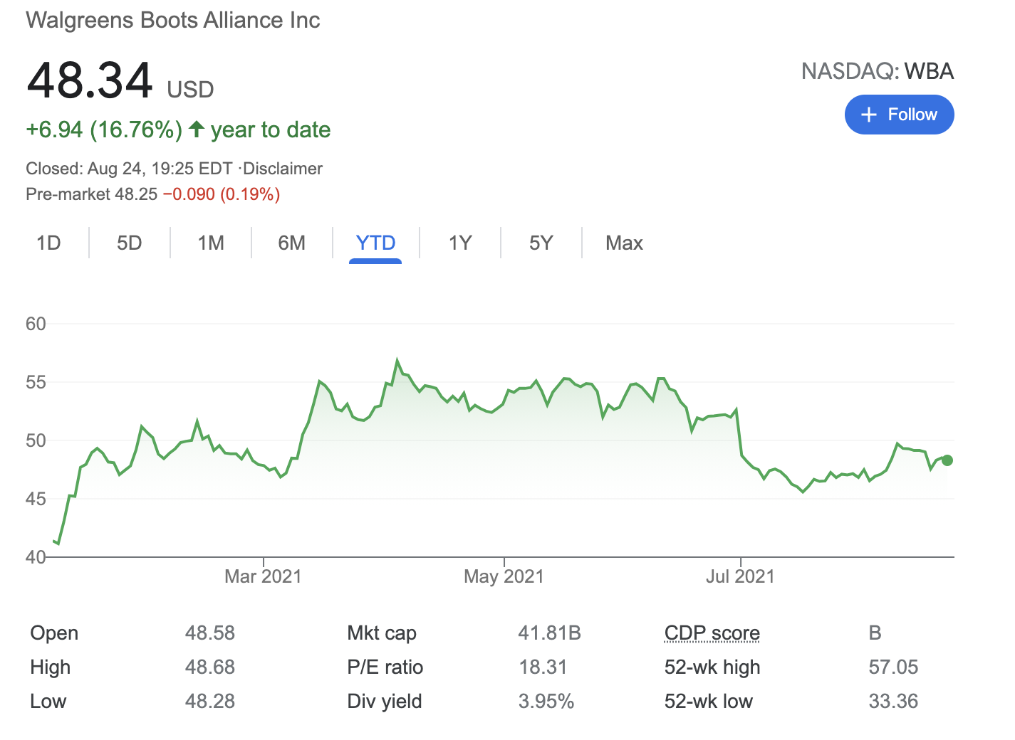This screenshot has width=1015, height=740.
Task: Click the Mkt cap label
Action: point(382,633)
